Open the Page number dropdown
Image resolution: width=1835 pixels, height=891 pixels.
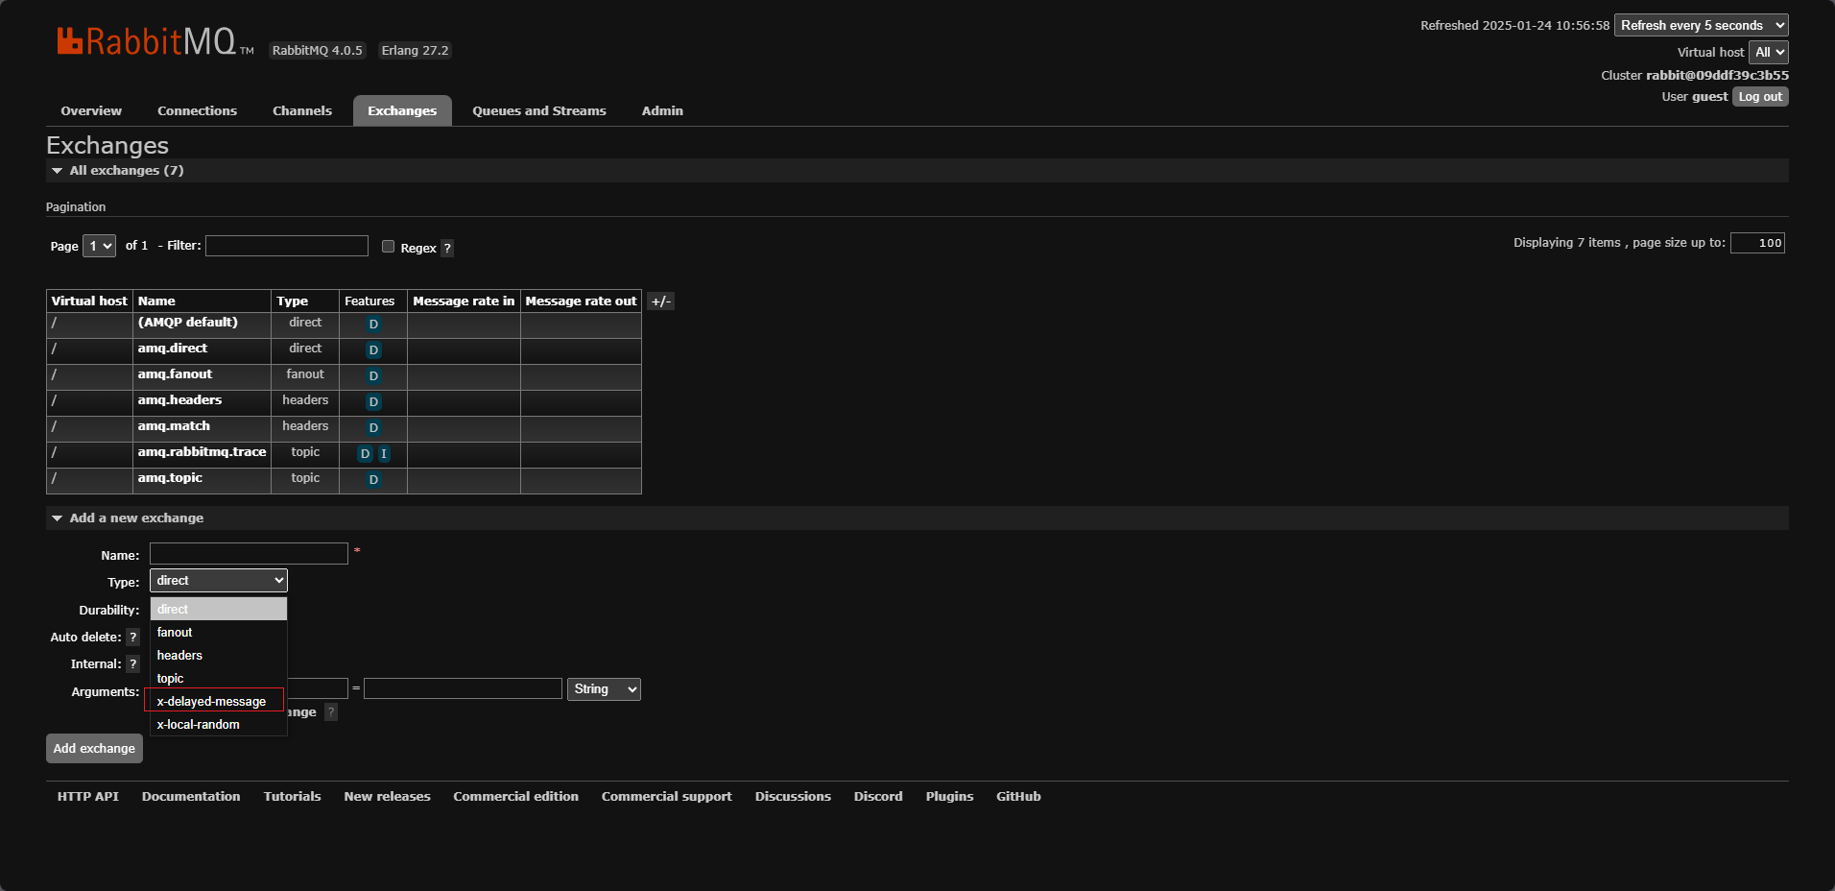point(100,247)
